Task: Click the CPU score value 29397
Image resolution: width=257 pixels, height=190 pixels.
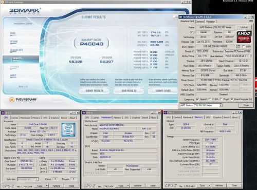Action: click(106, 62)
